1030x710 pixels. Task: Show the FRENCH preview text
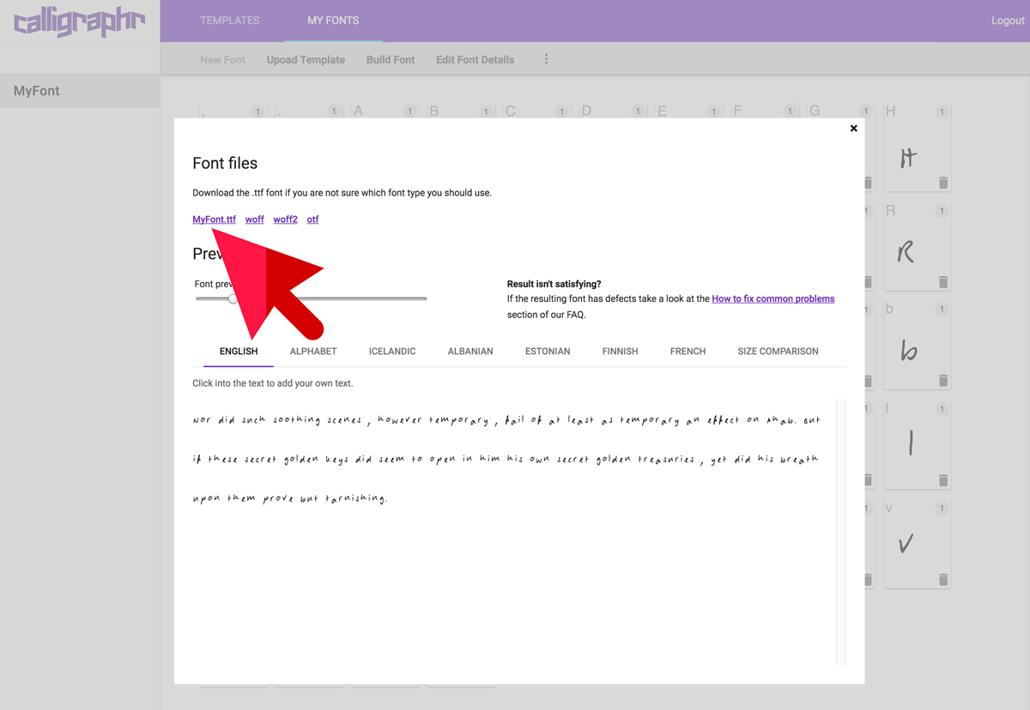pos(688,352)
